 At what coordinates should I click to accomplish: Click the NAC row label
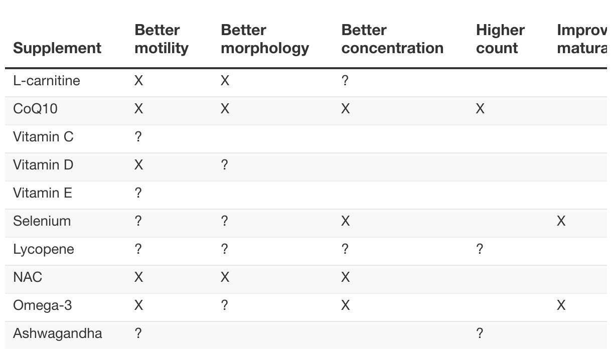tap(28, 277)
